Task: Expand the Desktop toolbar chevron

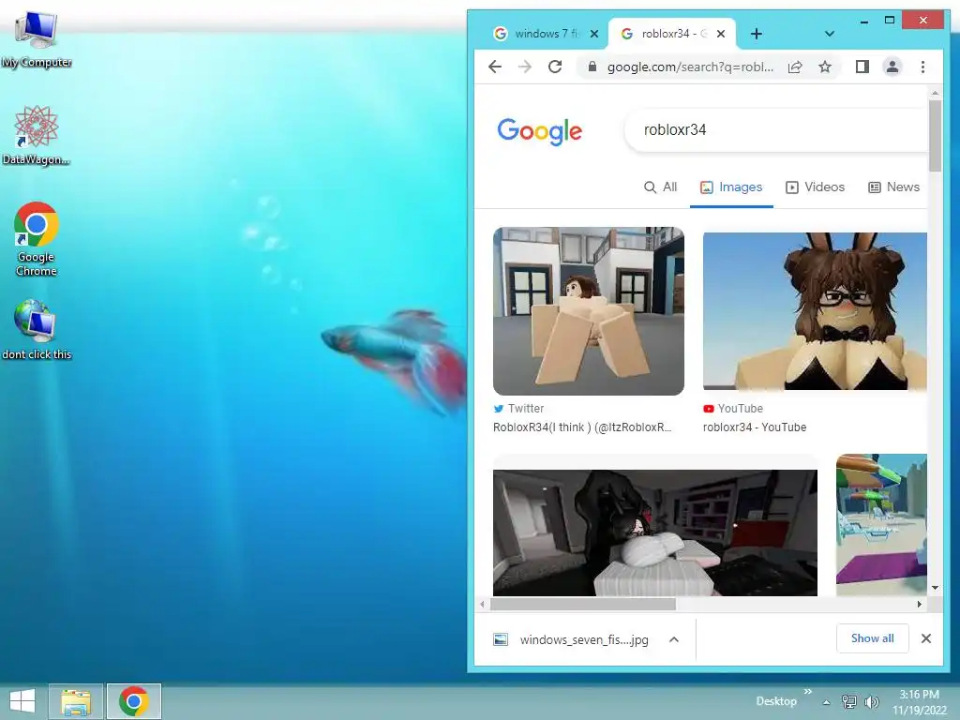Action: pos(807,692)
